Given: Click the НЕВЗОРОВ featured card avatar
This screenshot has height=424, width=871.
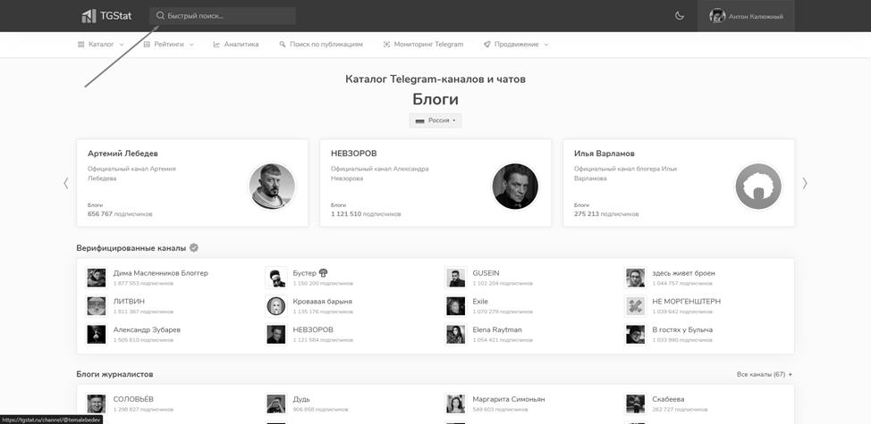Looking at the screenshot, I should (515, 186).
